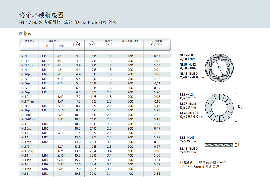Click the NL10 row label

click(x=25, y=124)
